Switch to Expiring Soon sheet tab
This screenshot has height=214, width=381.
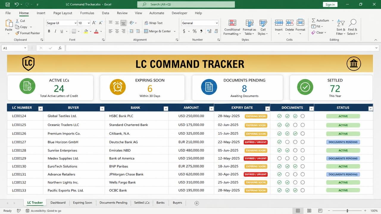82,203
